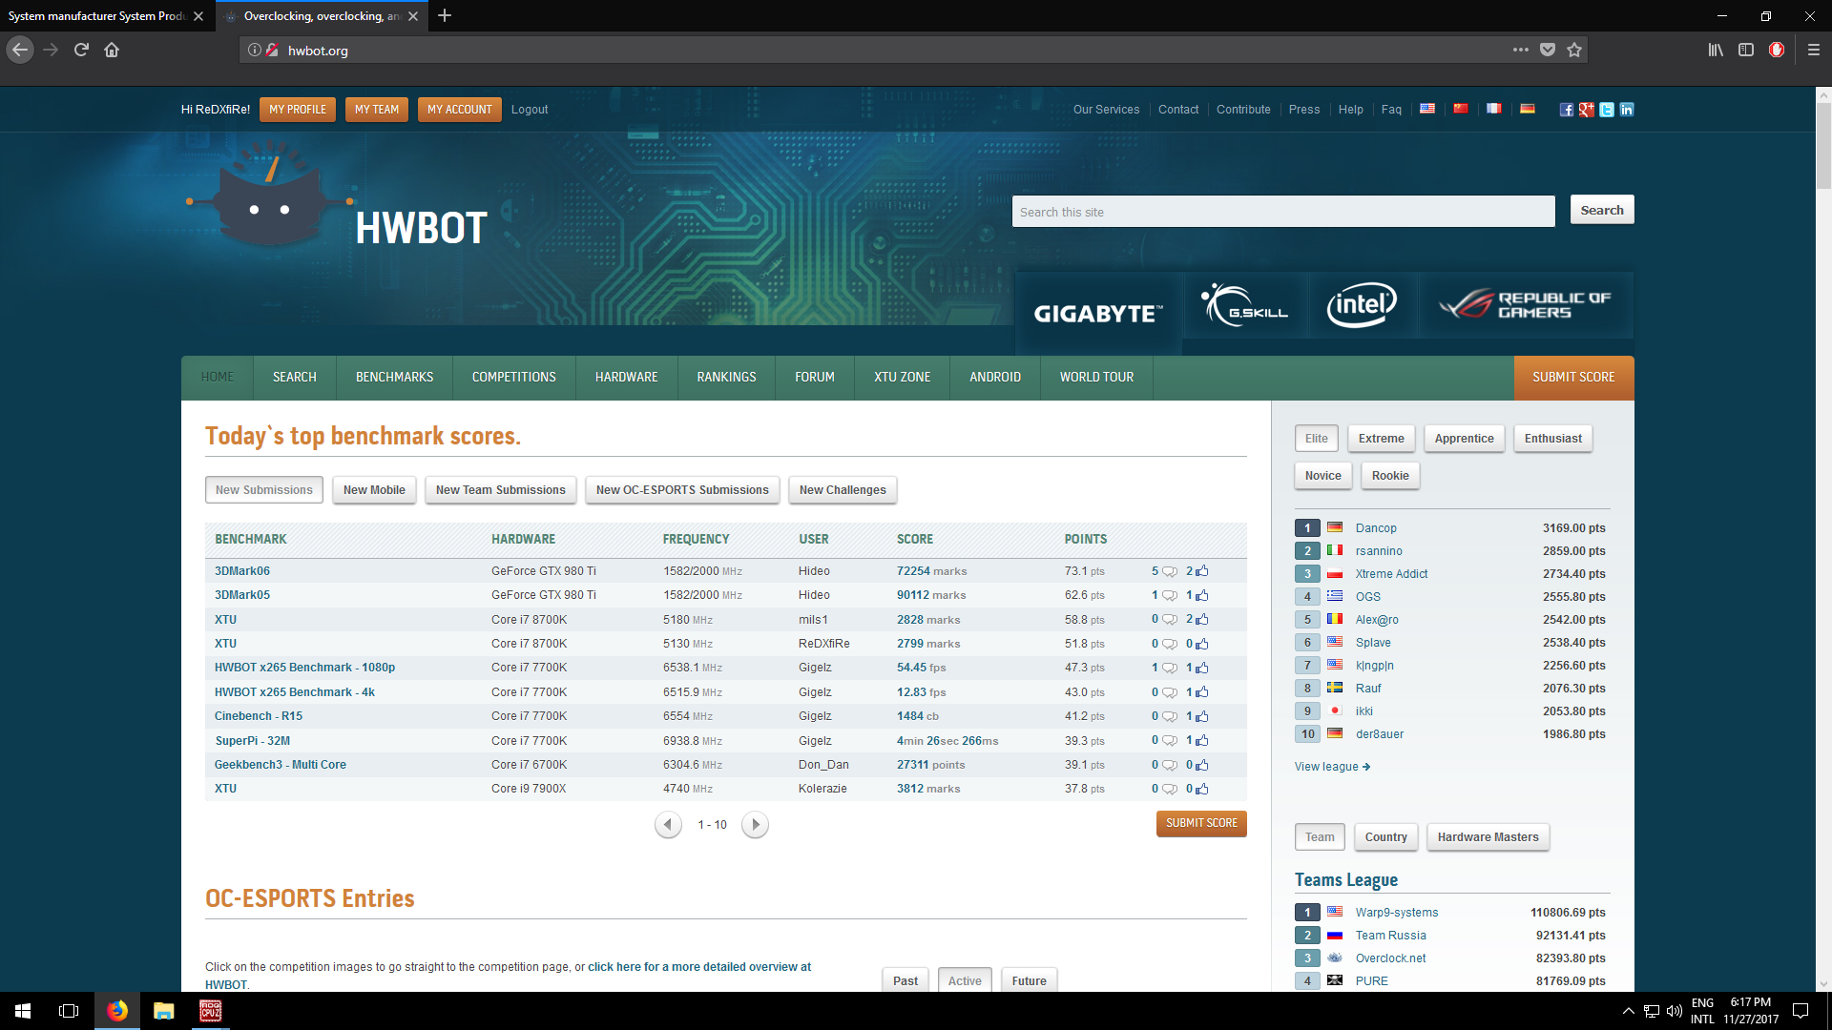This screenshot has width=1832, height=1030.
Task: Open G.SKILL sponsor logo
Action: pyautogui.click(x=1245, y=305)
